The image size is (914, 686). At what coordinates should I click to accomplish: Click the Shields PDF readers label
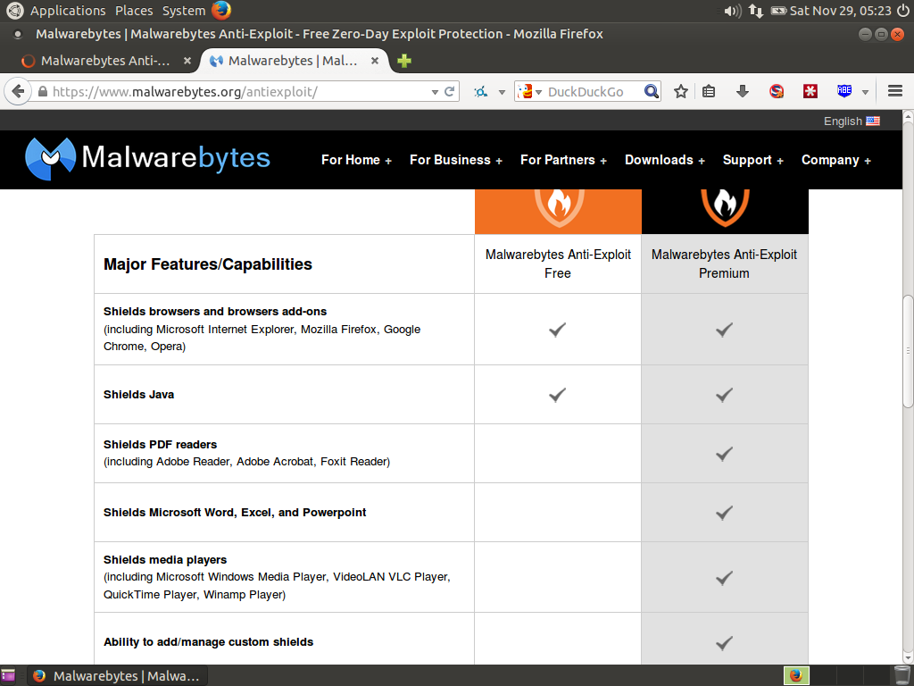coord(161,445)
